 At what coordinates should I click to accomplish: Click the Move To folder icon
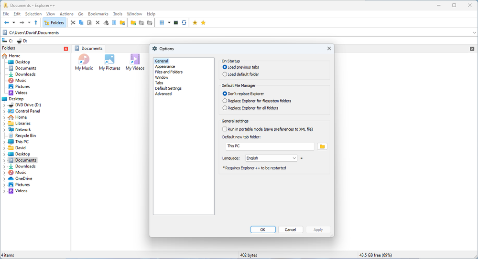click(x=150, y=22)
